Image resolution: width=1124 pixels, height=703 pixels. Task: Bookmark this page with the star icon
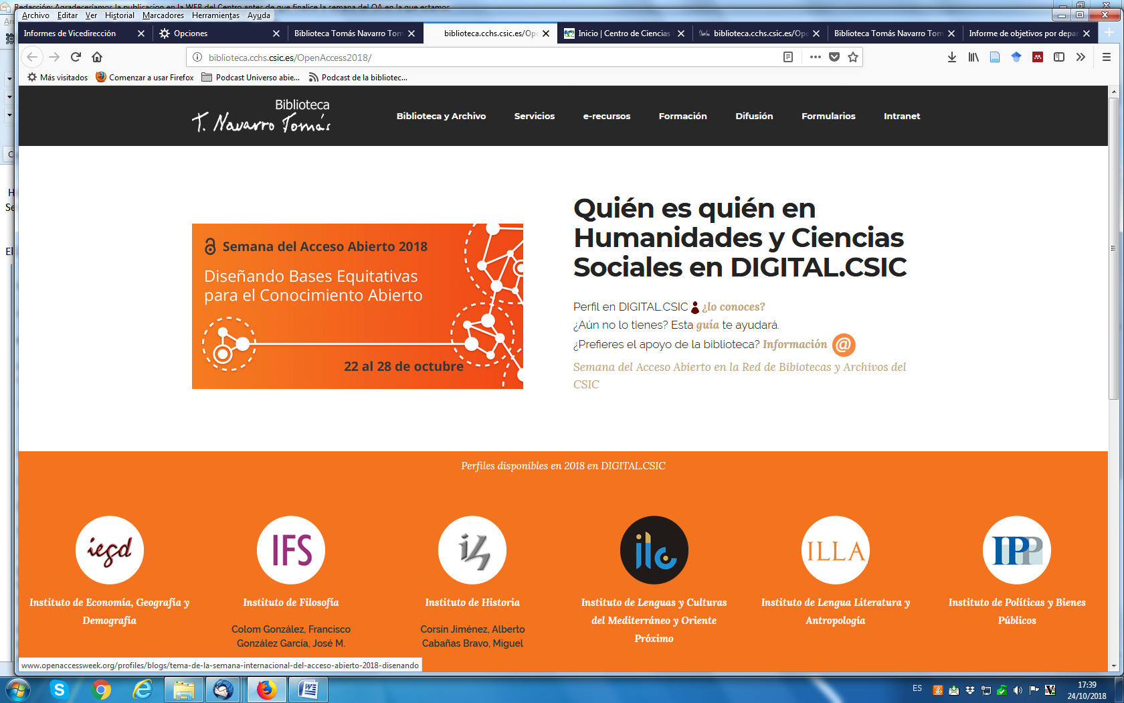coord(852,57)
